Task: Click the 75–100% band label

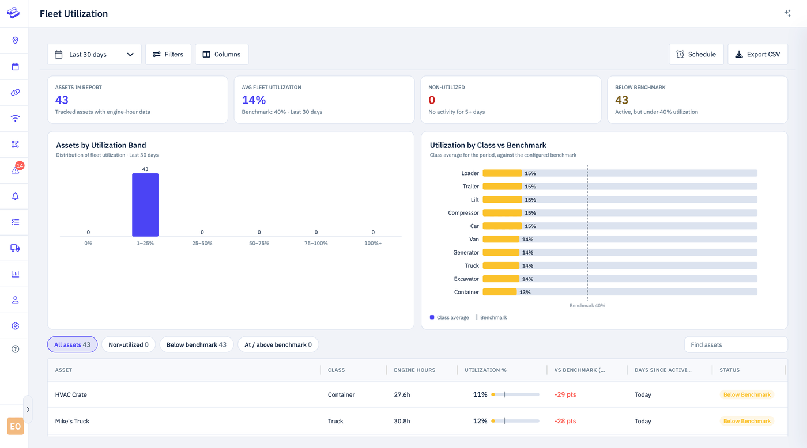Action: click(x=316, y=243)
